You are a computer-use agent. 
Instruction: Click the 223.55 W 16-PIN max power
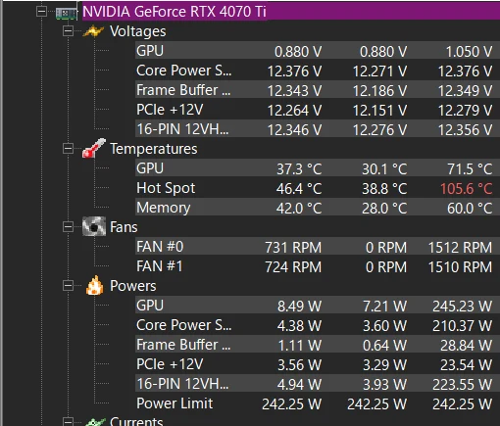tap(463, 385)
